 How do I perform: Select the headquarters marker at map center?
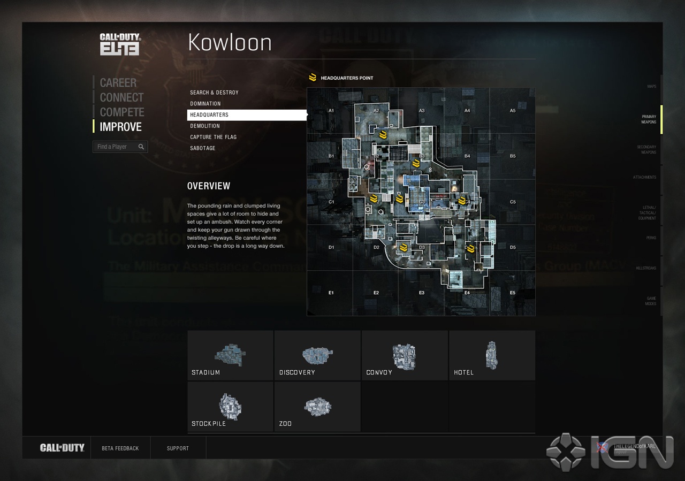pyautogui.click(x=399, y=198)
